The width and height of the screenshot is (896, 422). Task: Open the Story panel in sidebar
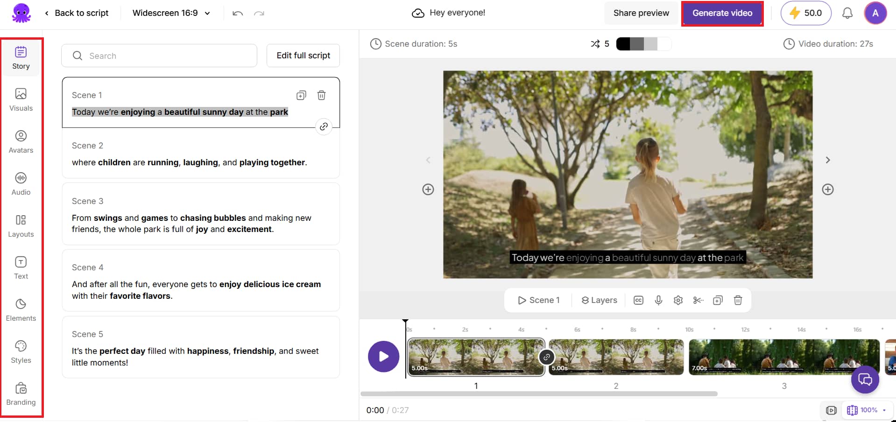(x=21, y=58)
